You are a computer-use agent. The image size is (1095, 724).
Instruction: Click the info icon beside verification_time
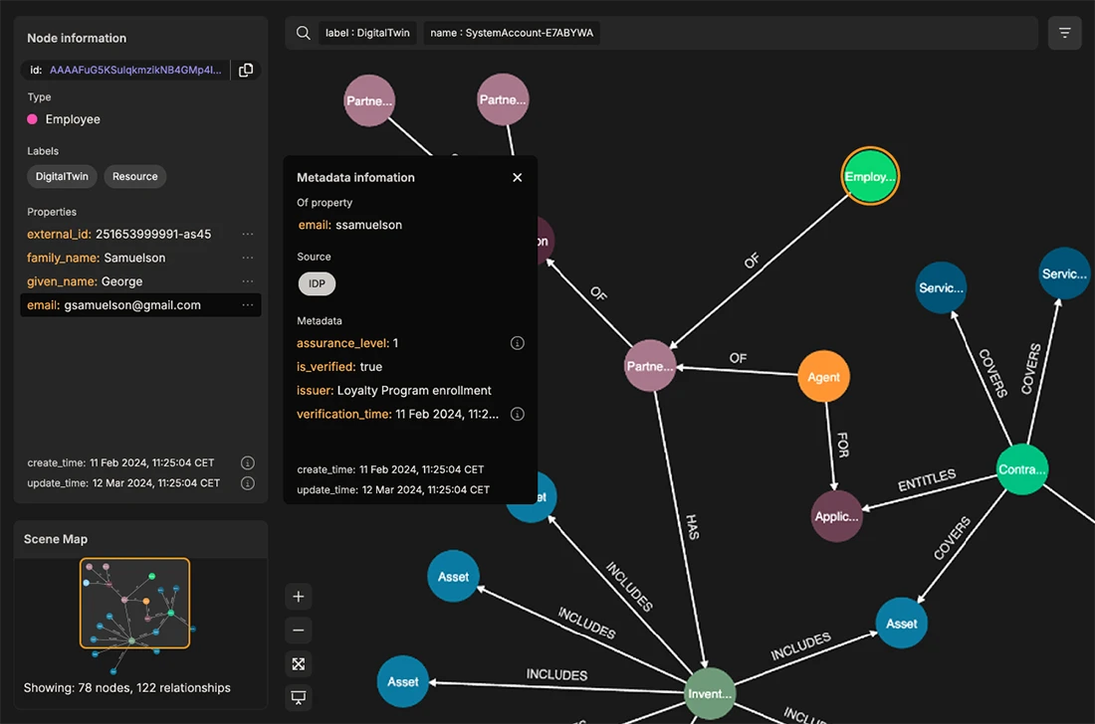(x=517, y=414)
